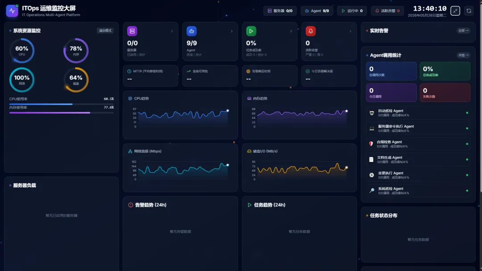This screenshot has height=271, width=482.
Task: Open Agent statistics via the 详情 → button
Action: (x=463, y=55)
